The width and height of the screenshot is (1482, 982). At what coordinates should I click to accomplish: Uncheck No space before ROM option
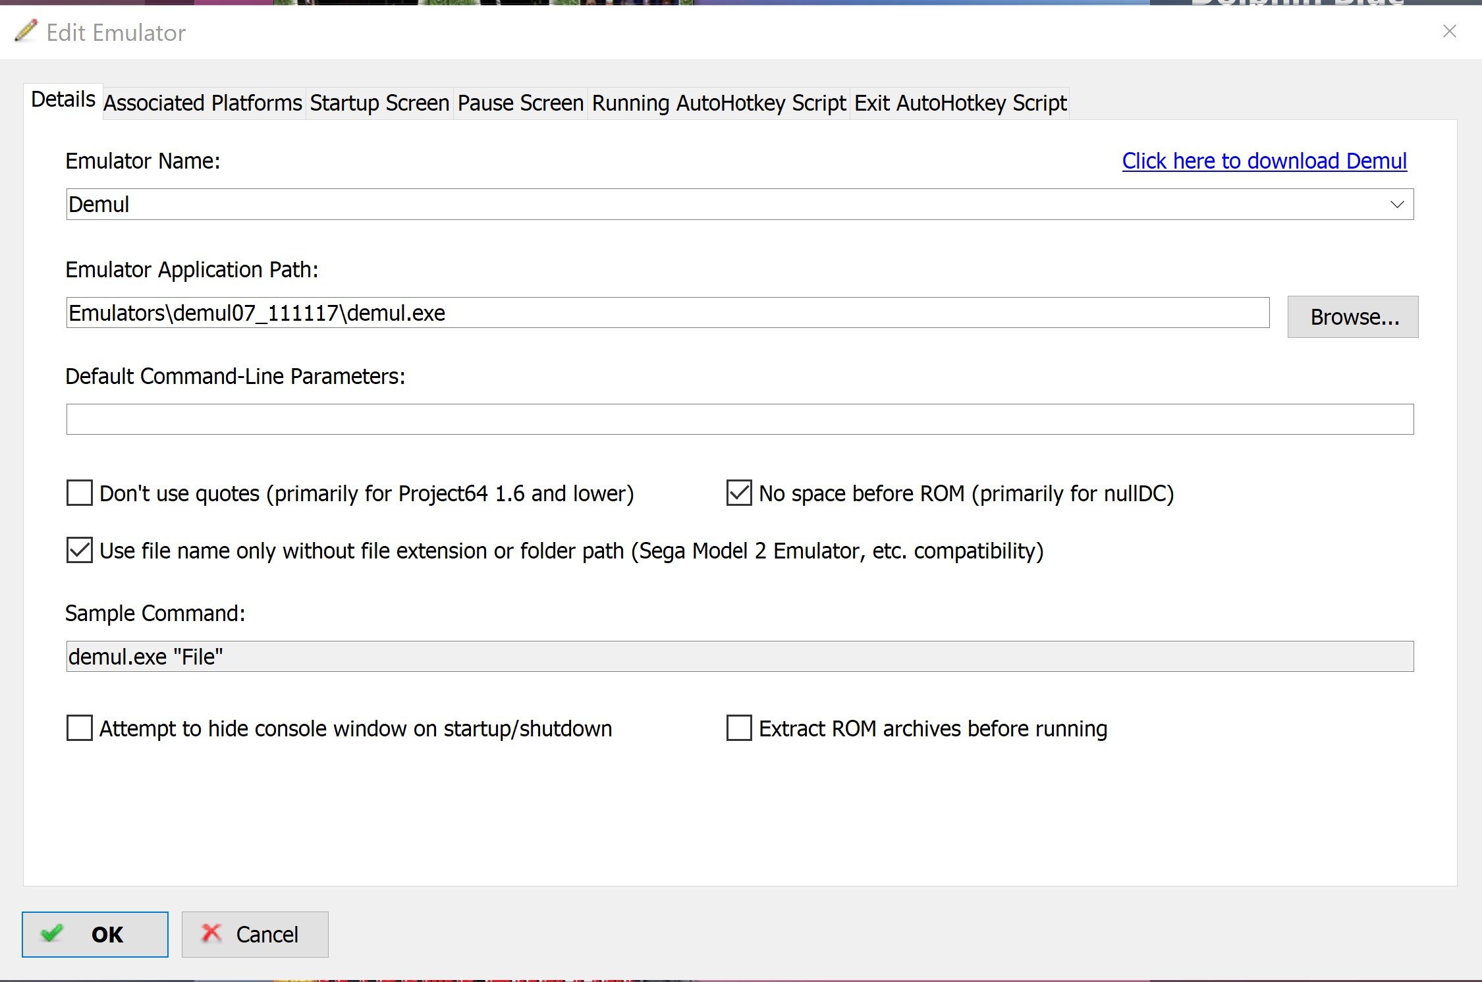click(739, 493)
